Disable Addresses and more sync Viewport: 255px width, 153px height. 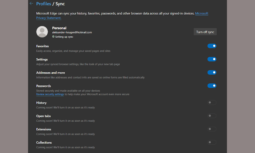coord(212,72)
